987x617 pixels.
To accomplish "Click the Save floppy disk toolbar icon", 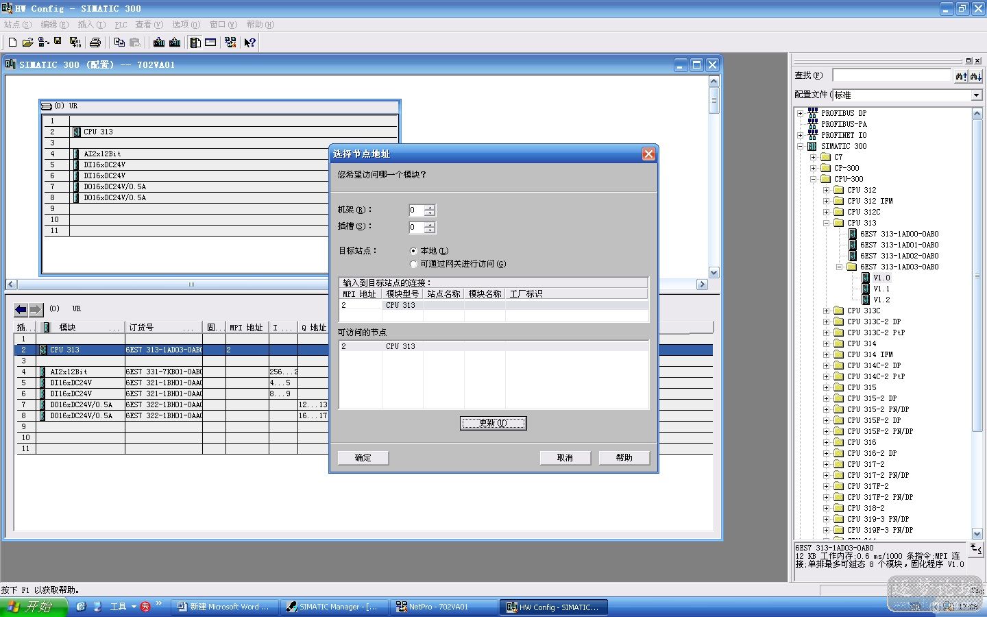I will pyautogui.click(x=58, y=42).
